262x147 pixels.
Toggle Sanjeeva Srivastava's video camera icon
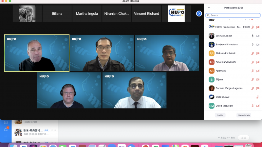[258, 45]
